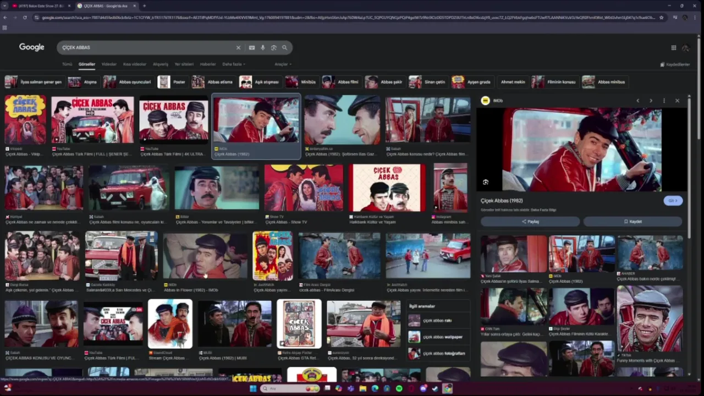The image size is (704, 396).
Task: Switch to the Tümü tab
Action: (x=67, y=64)
